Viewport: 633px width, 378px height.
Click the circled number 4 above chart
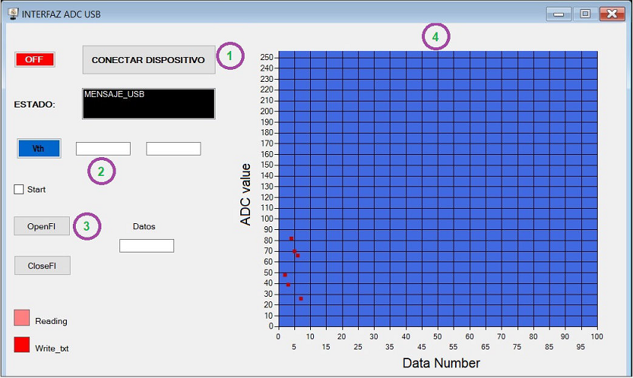click(x=436, y=36)
